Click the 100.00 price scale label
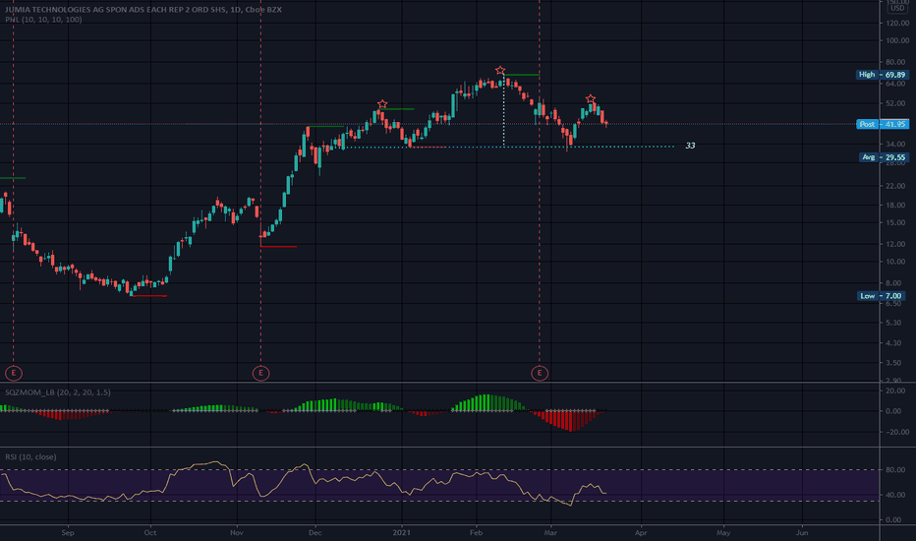The image size is (916, 541). click(897, 40)
